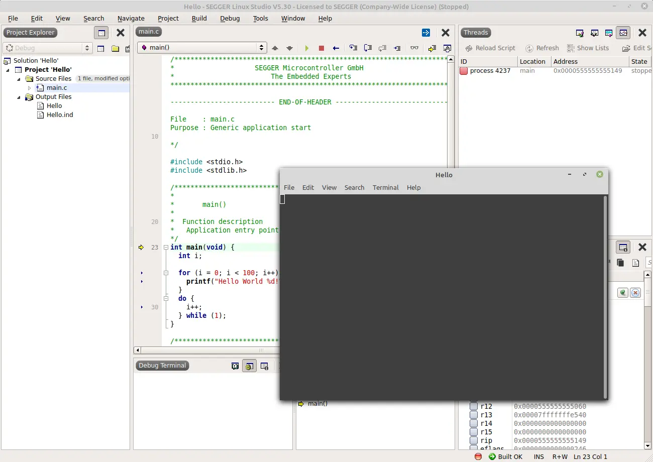The height and width of the screenshot is (462, 653).
Task: Collapse the Output Files folder
Action: (x=19, y=96)
